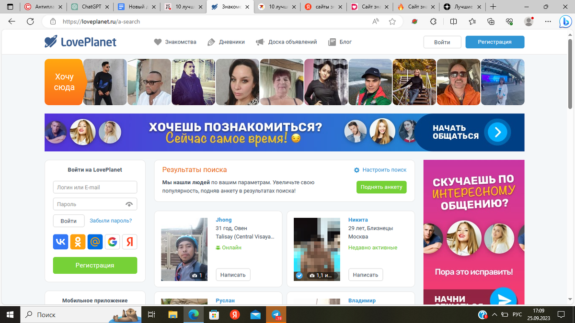Open pink Скучаешь по общению ad banner
This screenshot has width=575, height=323.
474,232
